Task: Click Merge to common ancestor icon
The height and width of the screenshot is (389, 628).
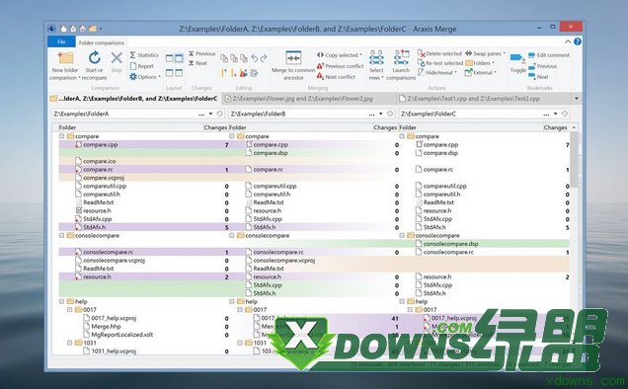Action: (x=293, y=57)
